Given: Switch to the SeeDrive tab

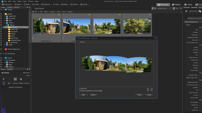Looking at the screenshot, I should tap(10, 70).
